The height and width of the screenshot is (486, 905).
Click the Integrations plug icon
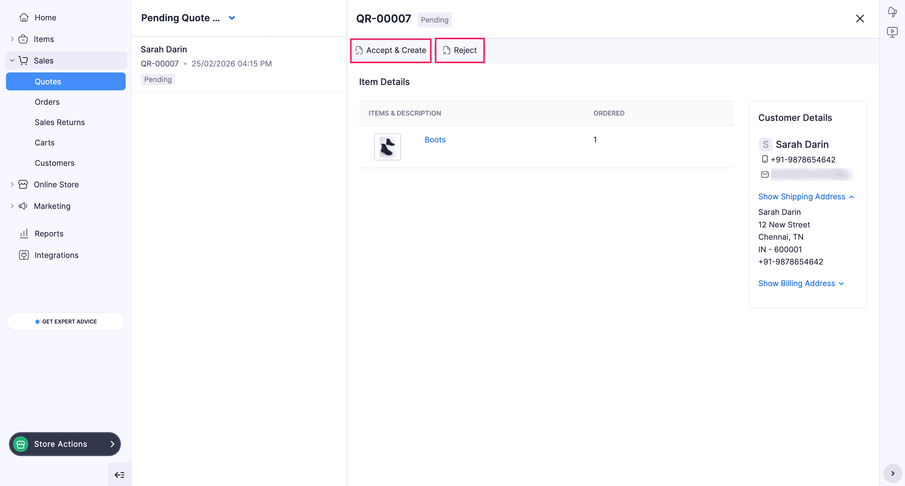click(x=24, y=255)
